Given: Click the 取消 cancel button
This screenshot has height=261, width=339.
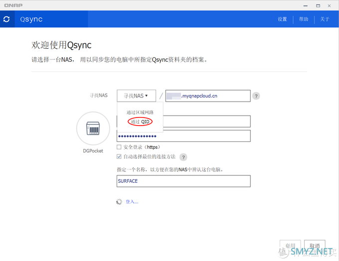Looking at the screenshot, I should 315,246.
